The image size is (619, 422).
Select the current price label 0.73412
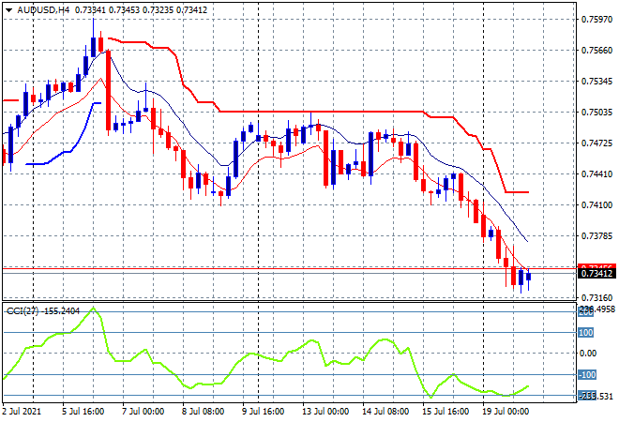click(x=596, y=274)
